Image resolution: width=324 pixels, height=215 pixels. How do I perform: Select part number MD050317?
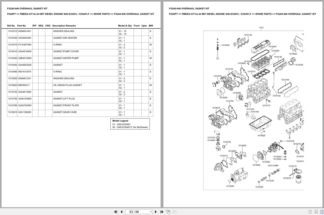click(x=24, y=85)
